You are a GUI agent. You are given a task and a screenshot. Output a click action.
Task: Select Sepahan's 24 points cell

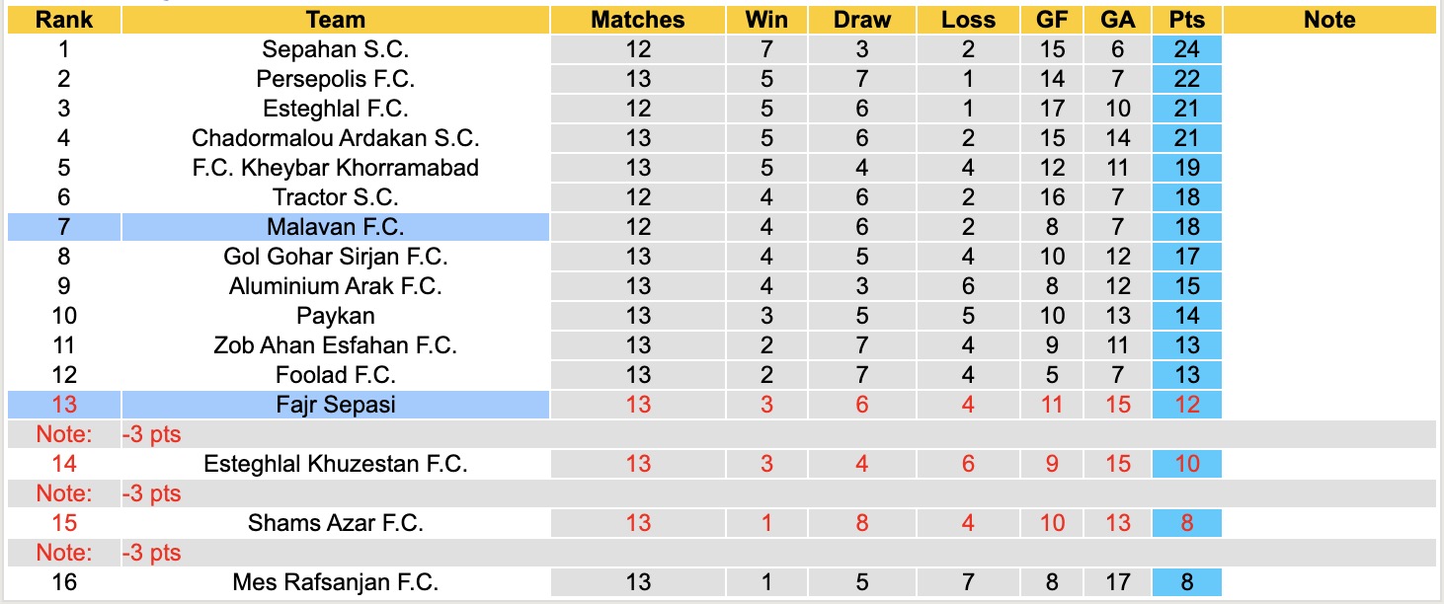(x=1186, y=49)
